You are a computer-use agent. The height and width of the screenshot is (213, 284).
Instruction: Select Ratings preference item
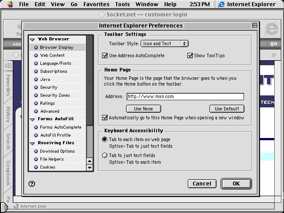point(57,103)
